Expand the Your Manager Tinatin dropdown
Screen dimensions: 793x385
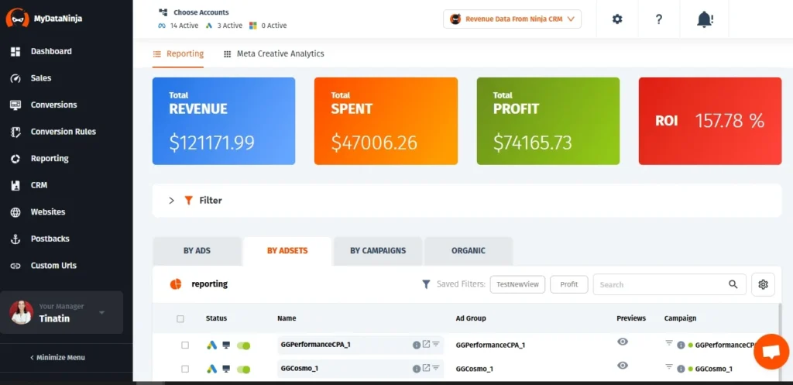coord(101,313)
